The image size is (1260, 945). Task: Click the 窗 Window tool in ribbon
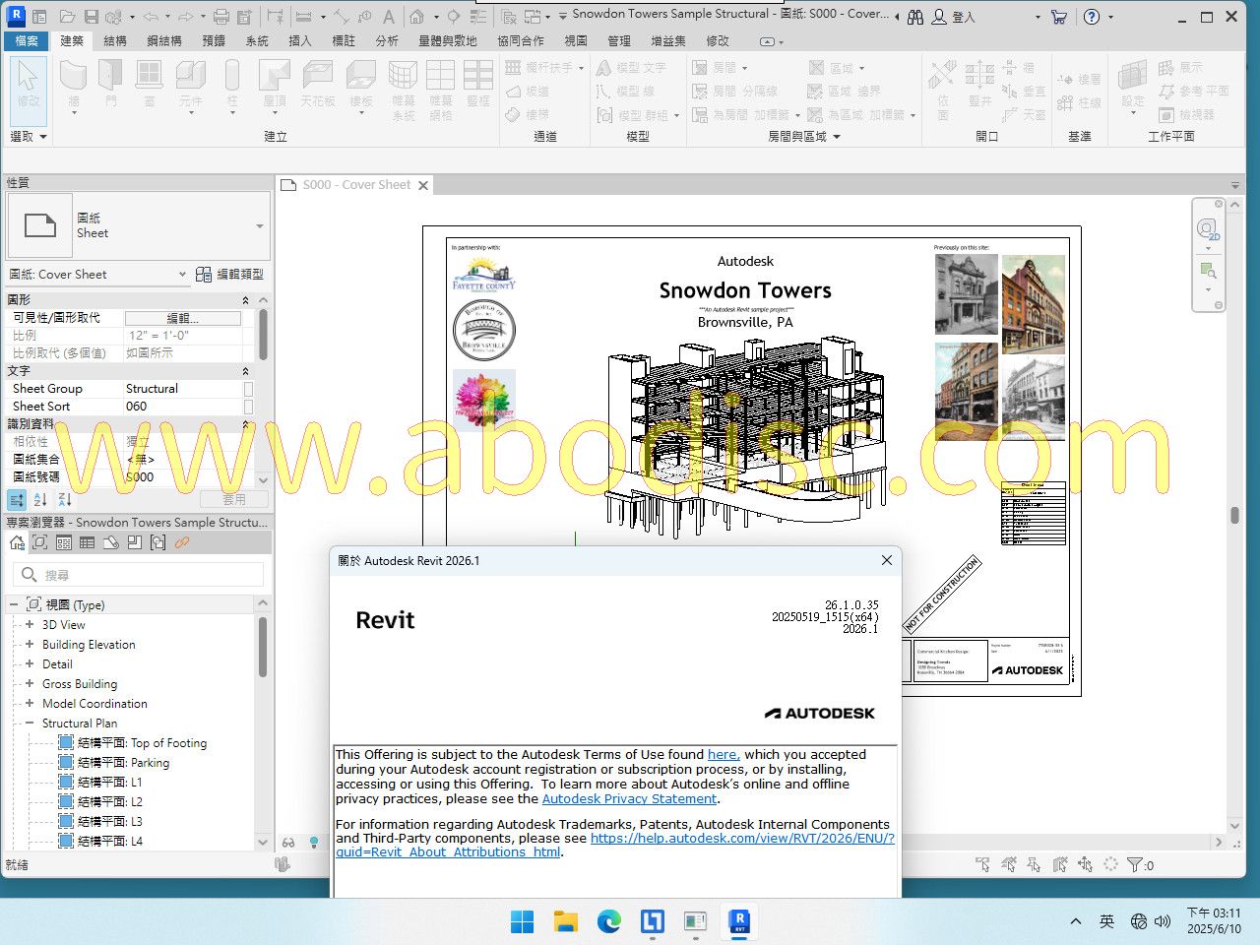click(150, 85)
